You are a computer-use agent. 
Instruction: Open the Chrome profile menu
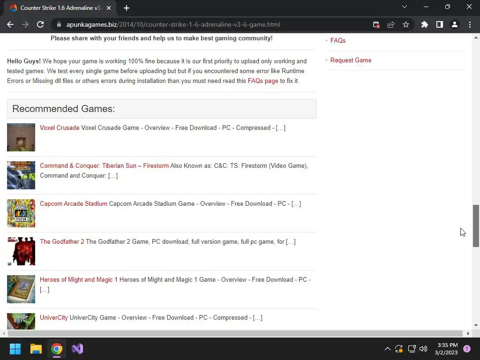[455, 24]
